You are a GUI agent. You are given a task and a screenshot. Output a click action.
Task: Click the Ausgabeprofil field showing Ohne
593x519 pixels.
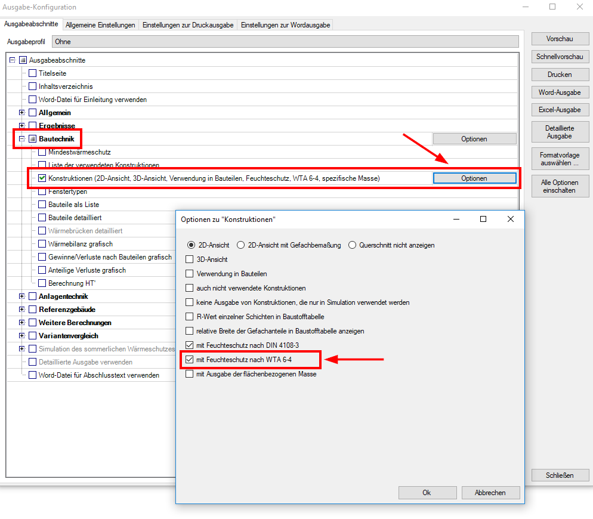coord(285,42)
